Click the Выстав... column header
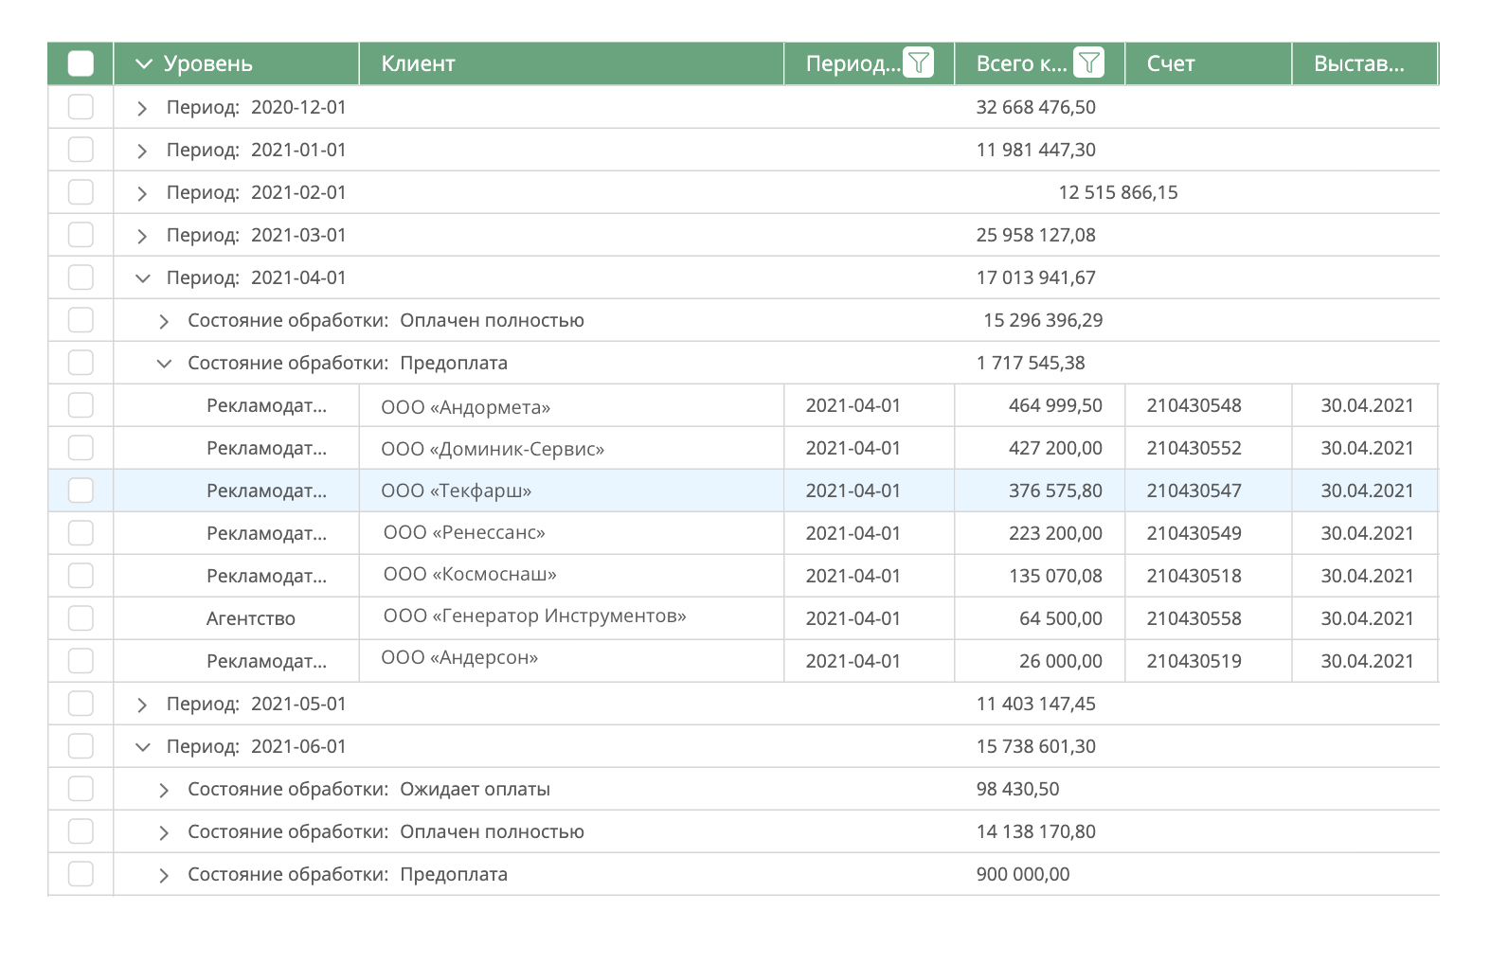This screenshot has width=1508, height=964. (1358, 64)
